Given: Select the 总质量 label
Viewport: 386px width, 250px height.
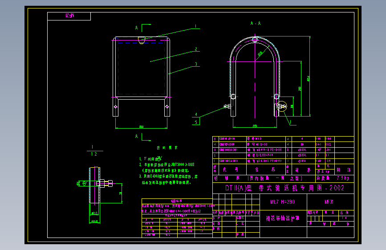Looking at the screenshot, I should pos(323,178).
